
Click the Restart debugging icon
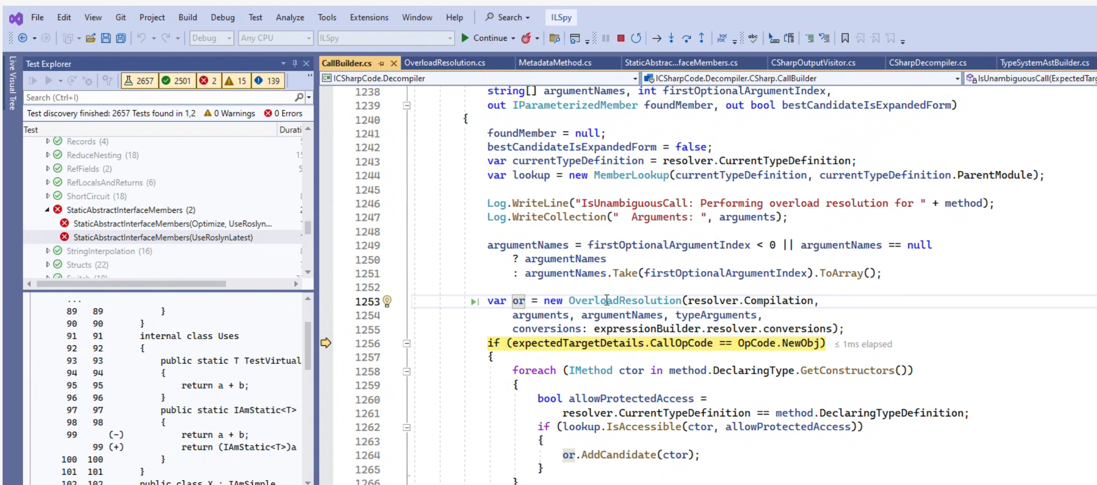coord(636,38)
